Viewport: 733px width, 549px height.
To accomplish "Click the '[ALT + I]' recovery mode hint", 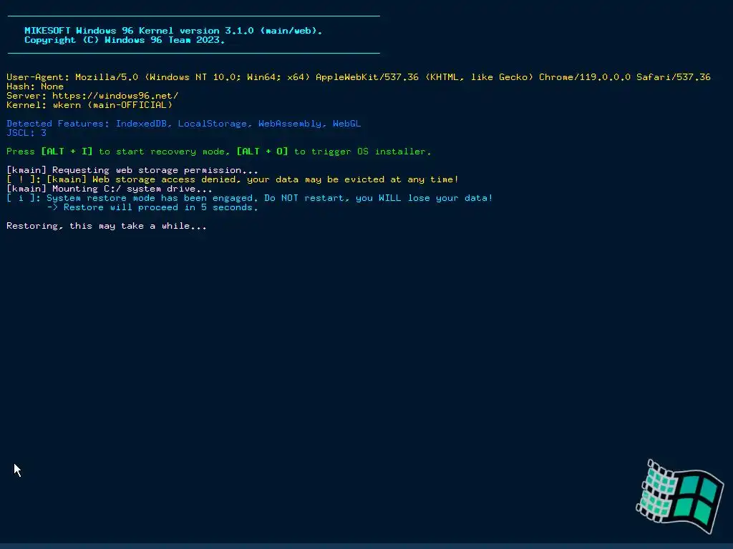I will [67, 152].
